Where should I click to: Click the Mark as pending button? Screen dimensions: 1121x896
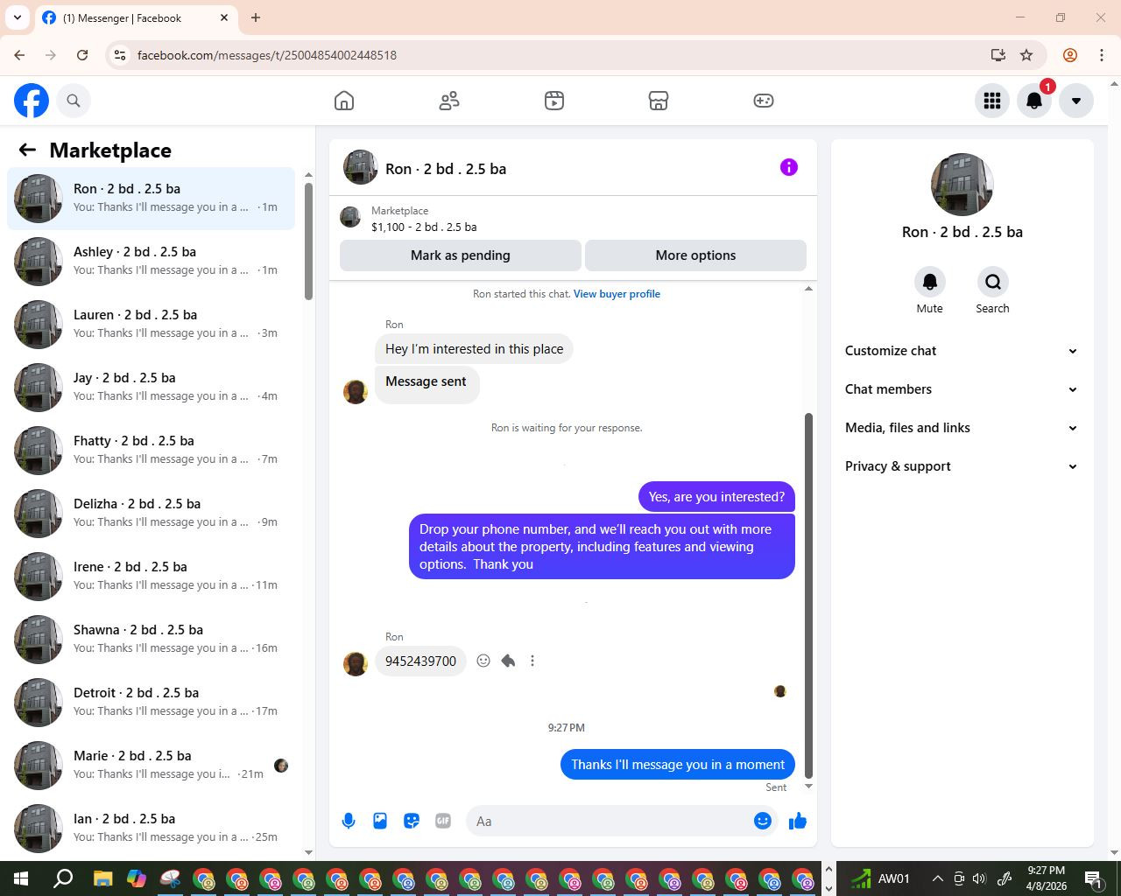point(461,255)
